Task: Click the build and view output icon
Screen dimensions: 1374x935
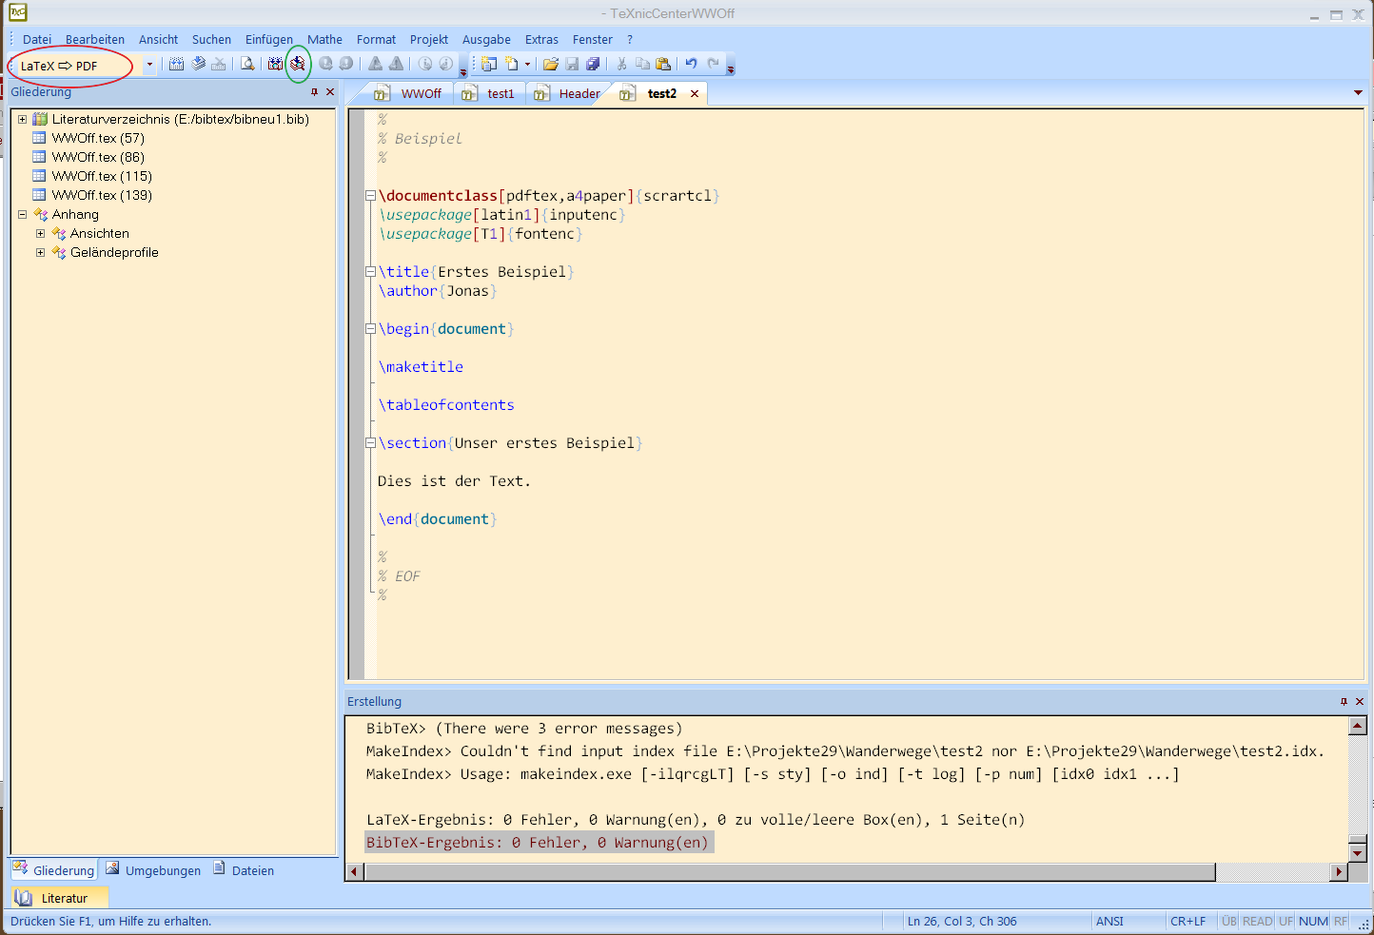Action: [x=298, y=64]
